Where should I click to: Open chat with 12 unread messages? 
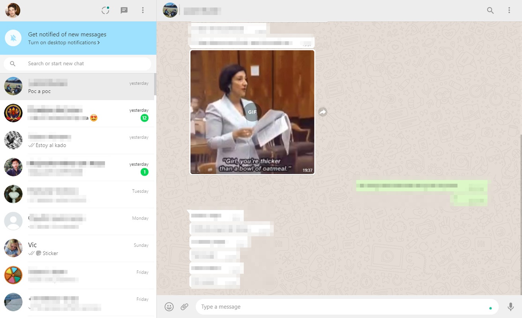point(78,113)
